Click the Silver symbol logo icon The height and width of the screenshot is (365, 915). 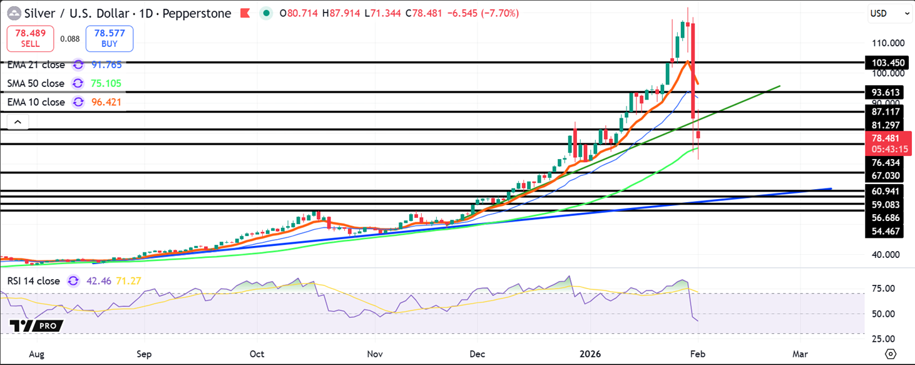pyautogui.click(x=14, y=13)
